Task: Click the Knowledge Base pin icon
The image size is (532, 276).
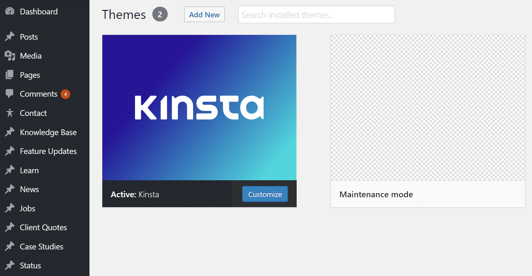Action: pyautogui.click(x=10, y=132)
